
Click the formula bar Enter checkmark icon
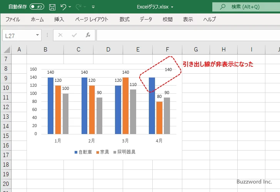click(74, 35)
